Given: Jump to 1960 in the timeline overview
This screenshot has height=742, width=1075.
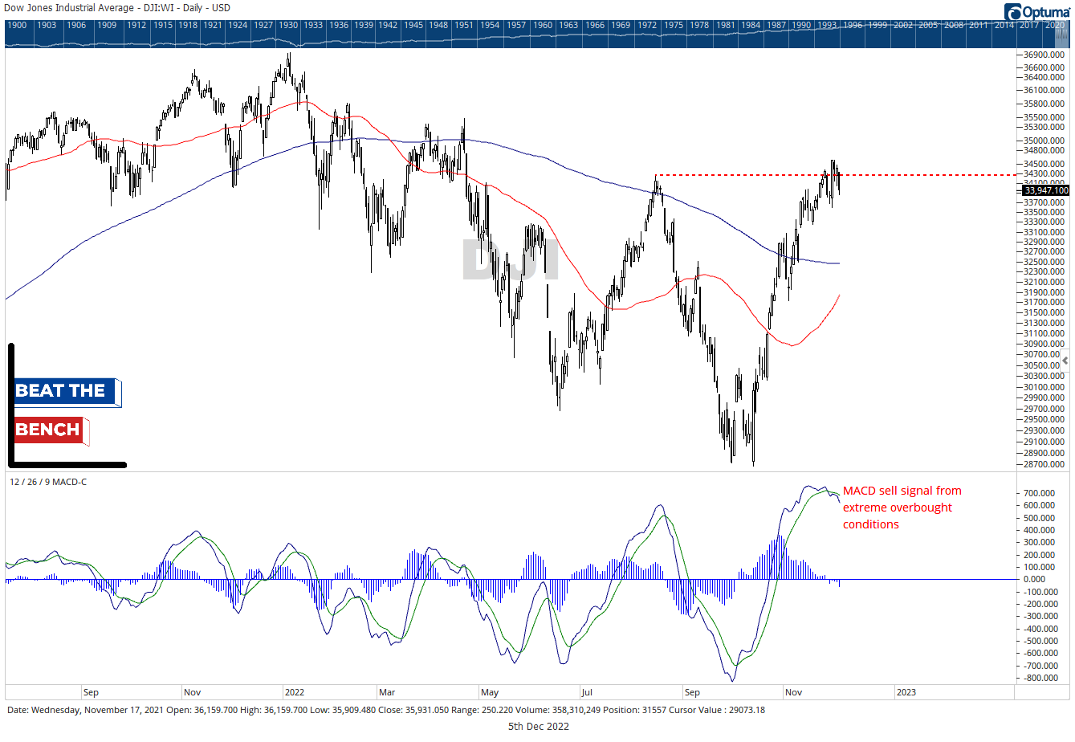Looking at the screenshot, I should pyautogui.click(x=543, y=25).
